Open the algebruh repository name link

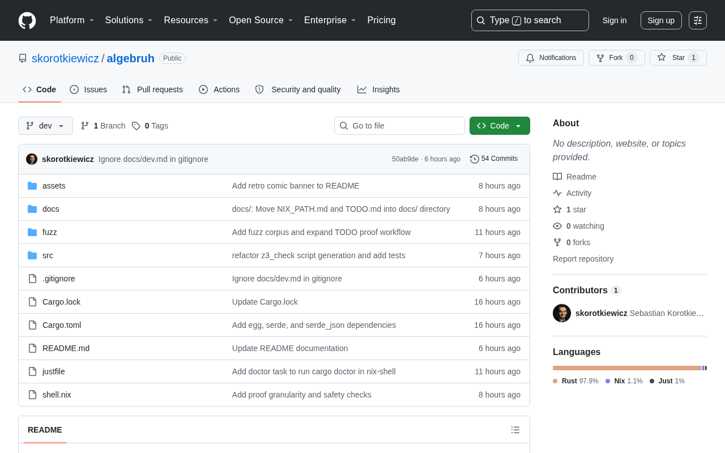[131, 58]
